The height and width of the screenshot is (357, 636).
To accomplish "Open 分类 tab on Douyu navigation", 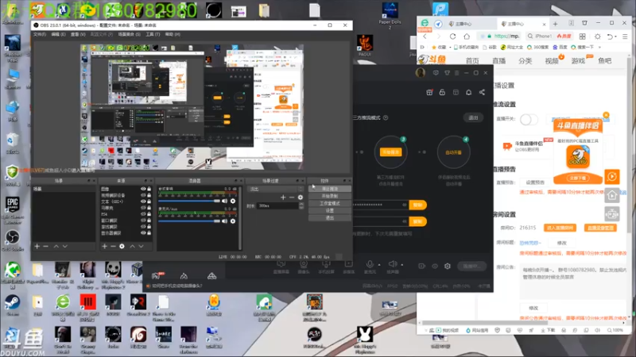I will point(525,61).
